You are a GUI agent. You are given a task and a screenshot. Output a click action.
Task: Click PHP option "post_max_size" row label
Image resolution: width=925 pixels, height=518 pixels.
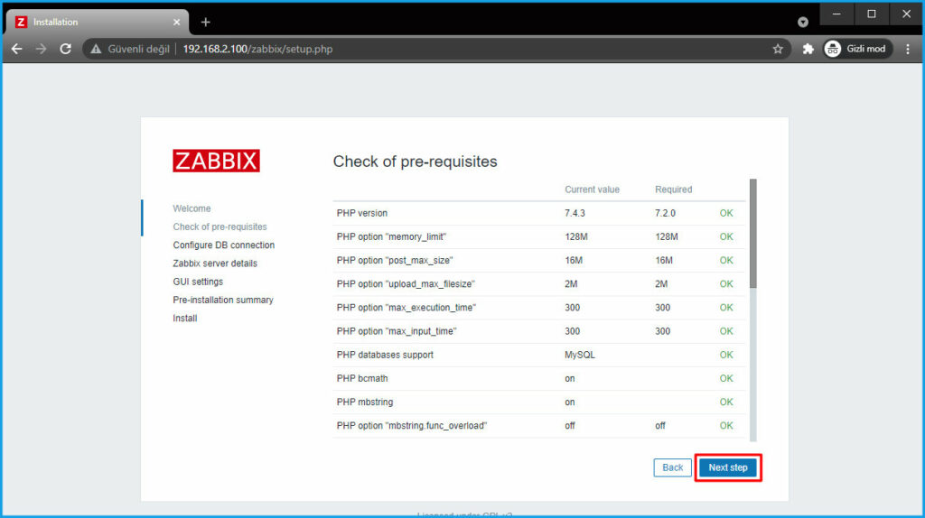(395, 261)
